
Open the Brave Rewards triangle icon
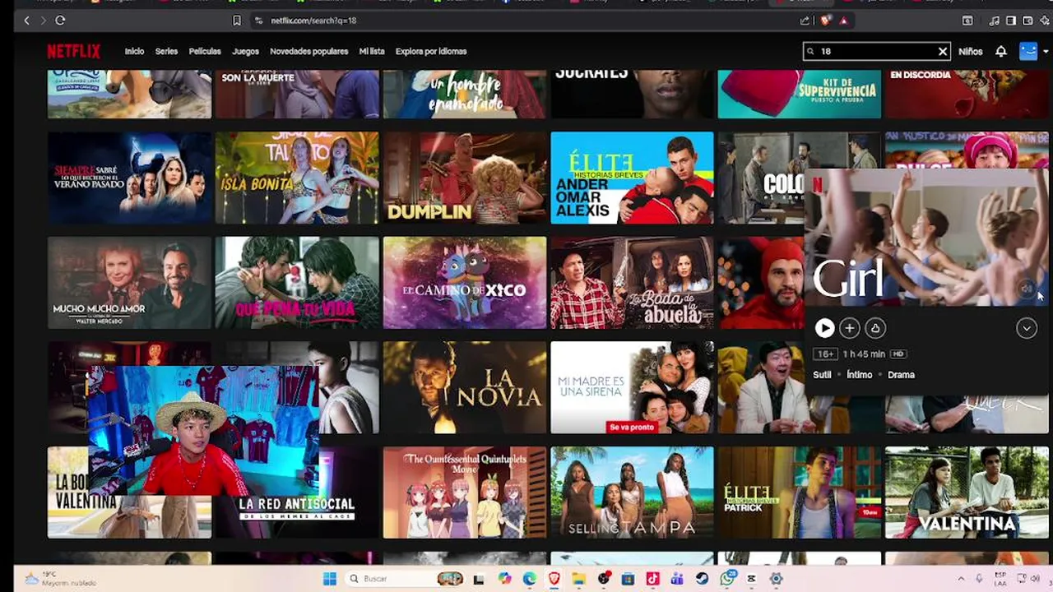843,20
